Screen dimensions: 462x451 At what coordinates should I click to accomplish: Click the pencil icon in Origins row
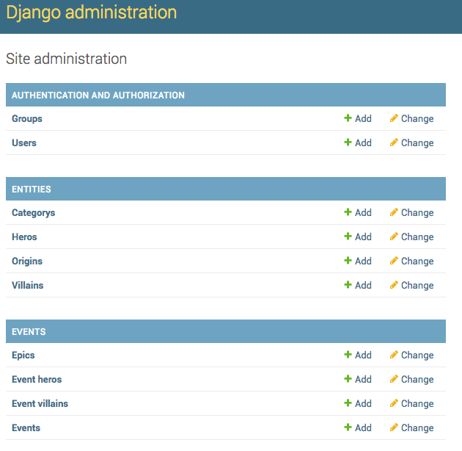394,260
